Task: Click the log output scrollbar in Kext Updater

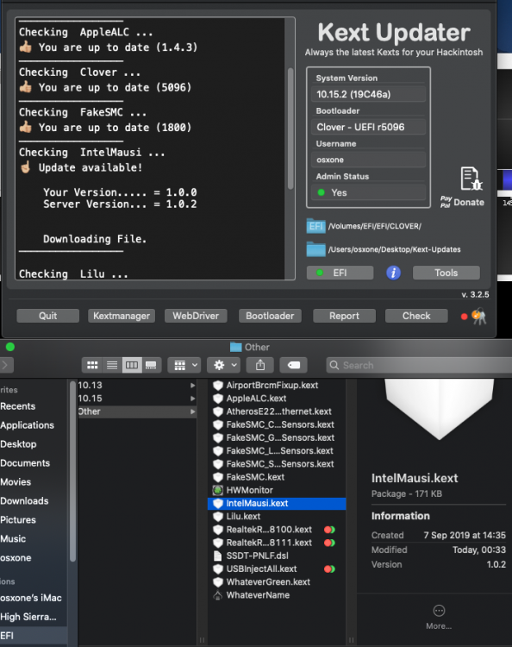Action: 290,128
